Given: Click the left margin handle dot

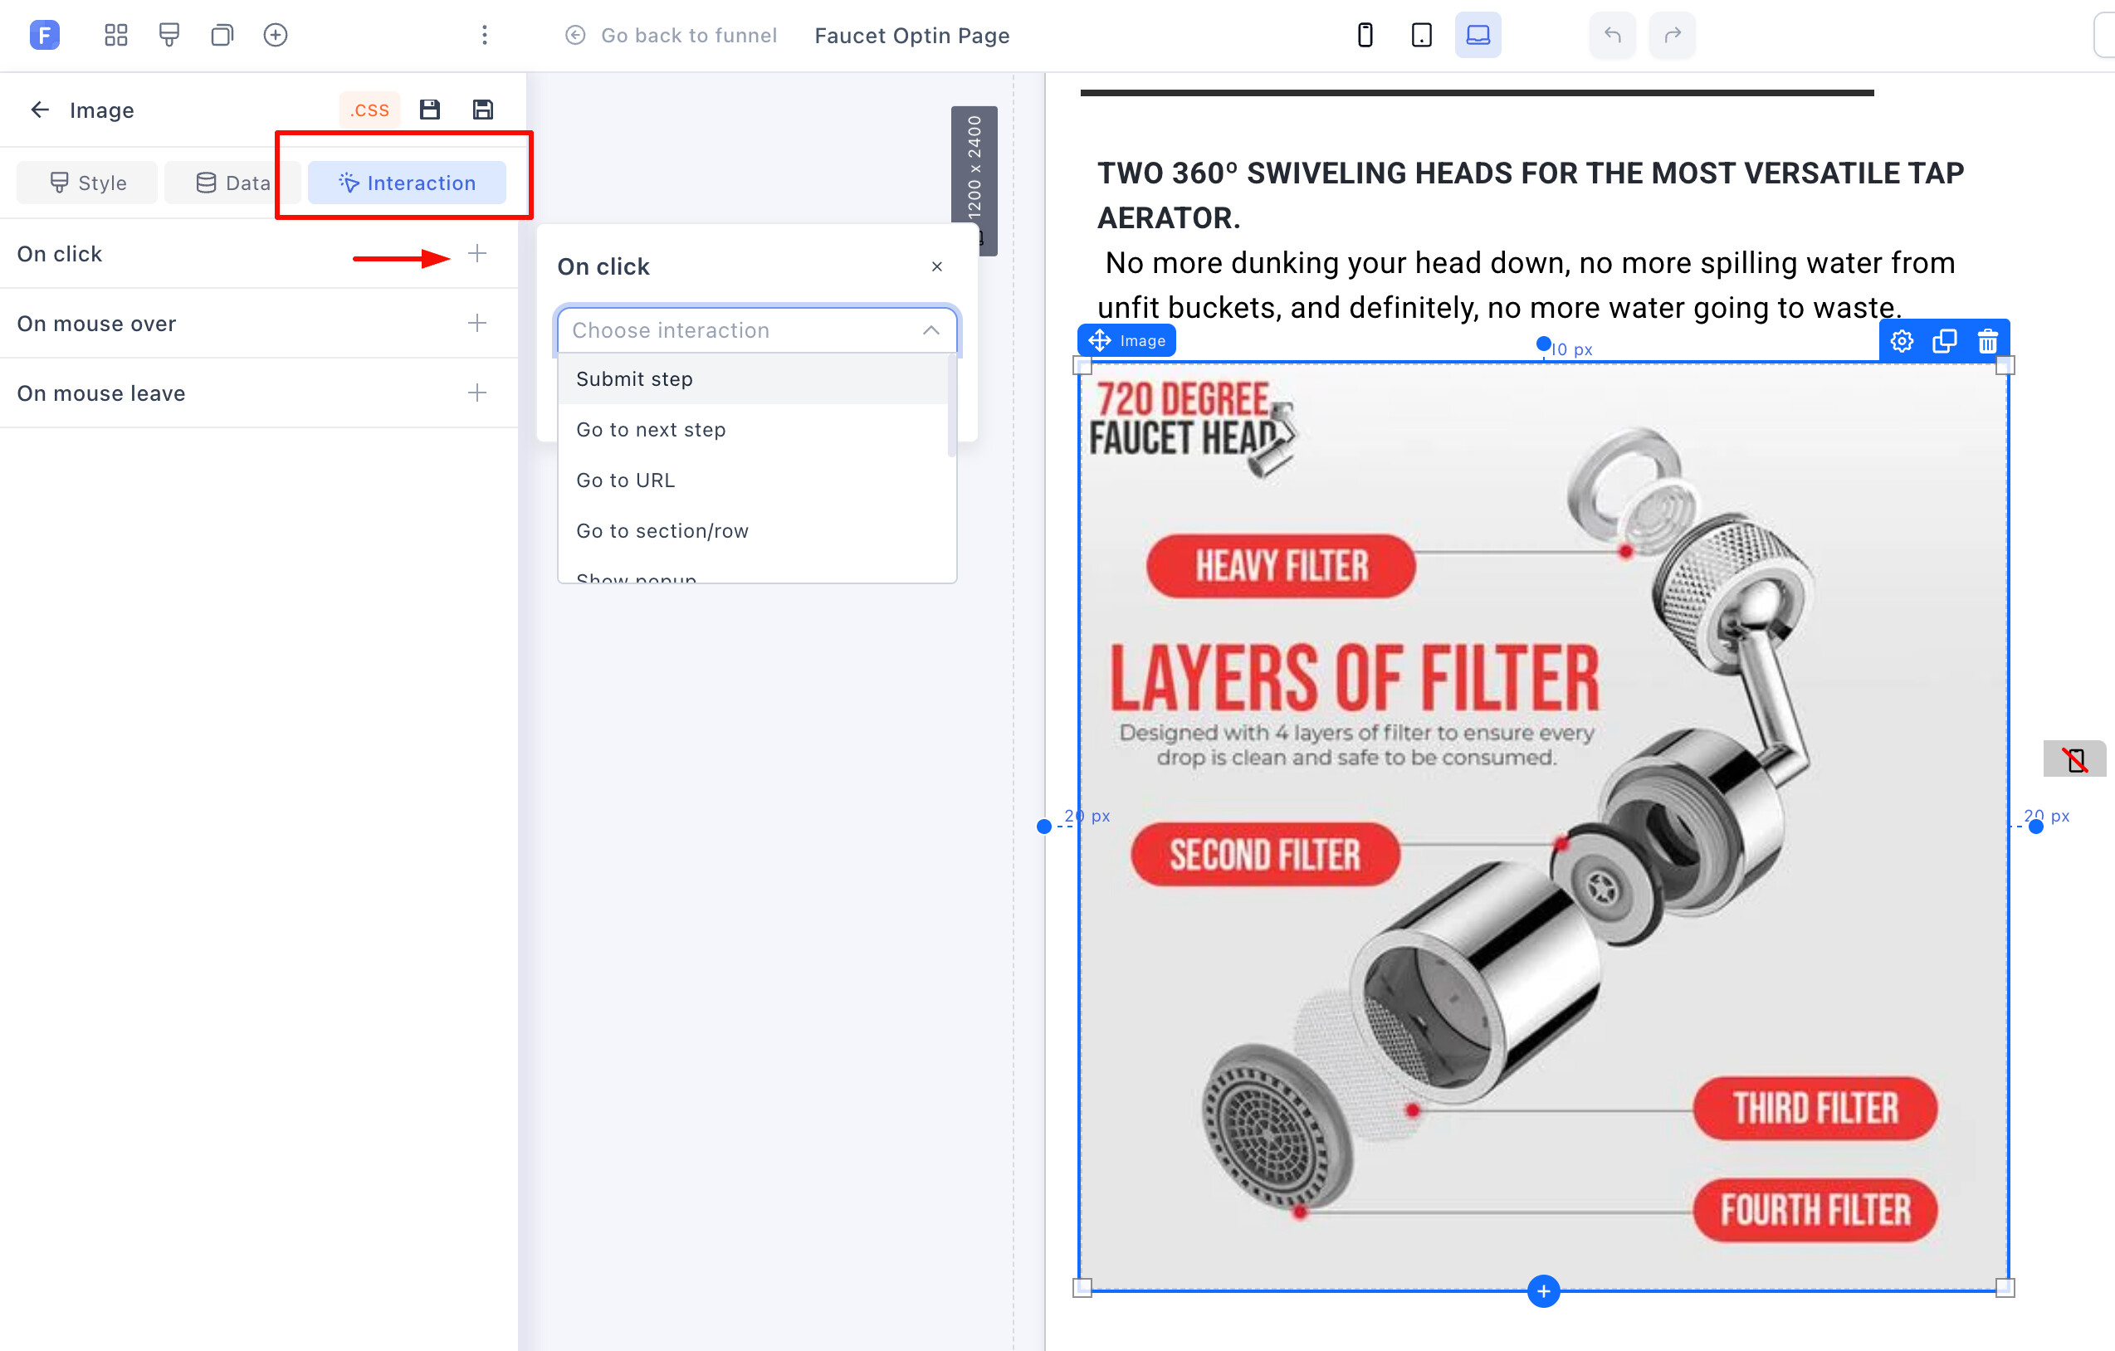Looking at the screenshot, I should 1043,826.
